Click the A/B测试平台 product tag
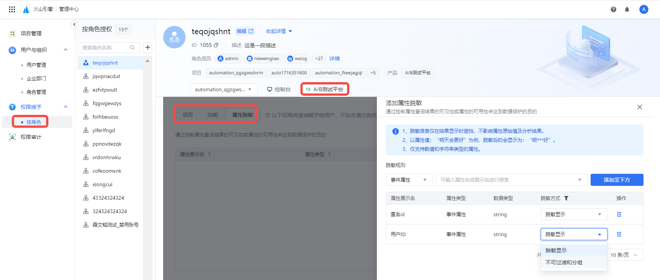 coord(418,73)
